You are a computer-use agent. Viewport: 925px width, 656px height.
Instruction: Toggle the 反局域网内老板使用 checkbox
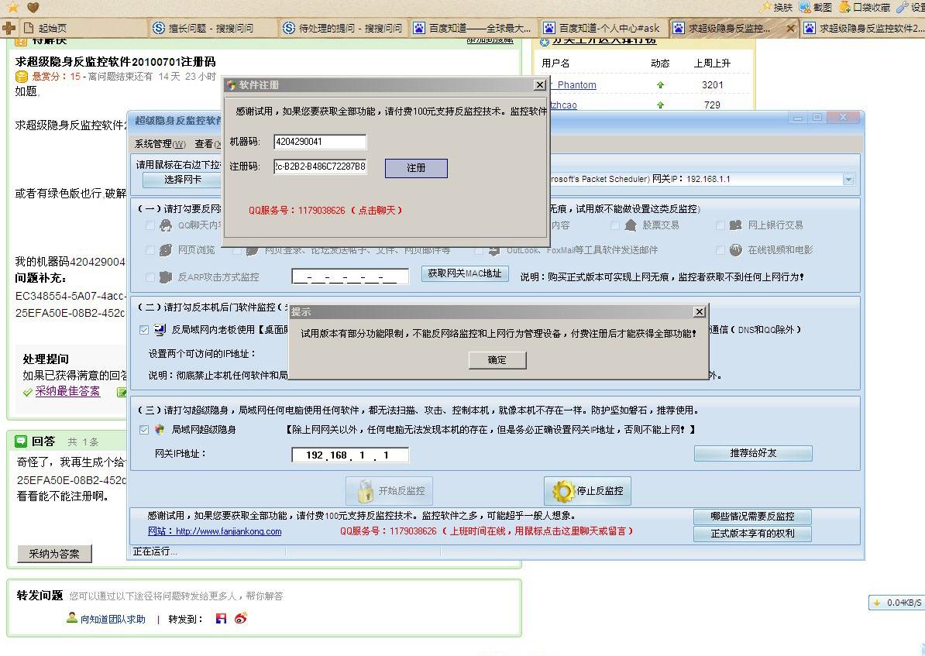(144, 331)
